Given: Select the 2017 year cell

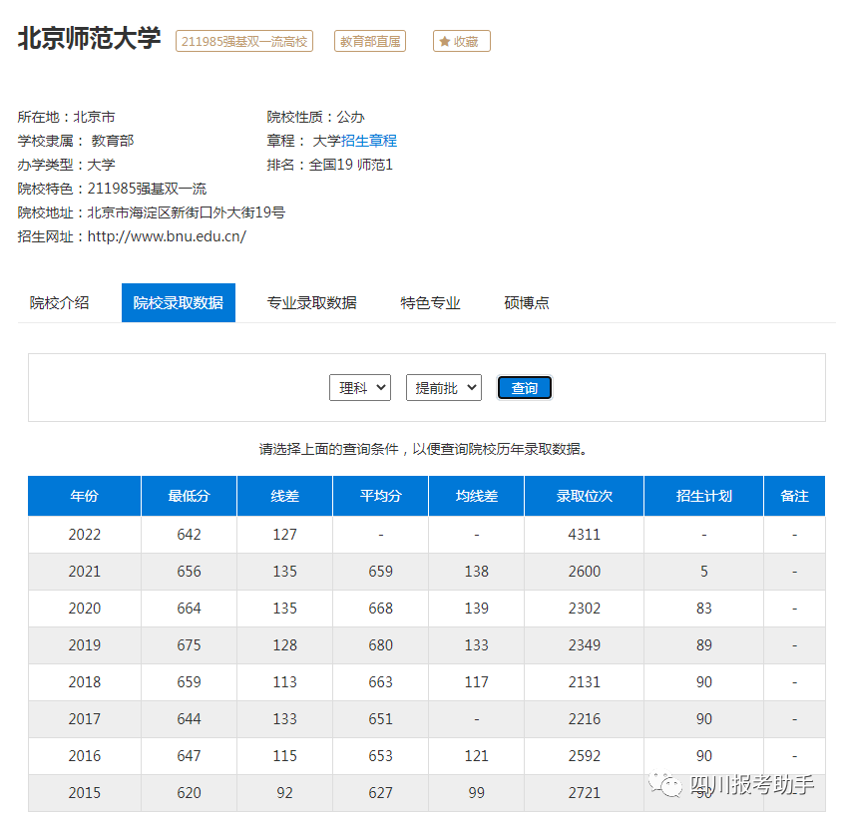Looking at the screenshot, I should [x=85, y=719].
